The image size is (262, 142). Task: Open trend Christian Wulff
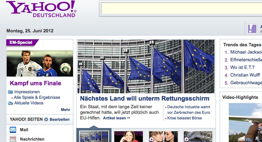tap(245, 75)
